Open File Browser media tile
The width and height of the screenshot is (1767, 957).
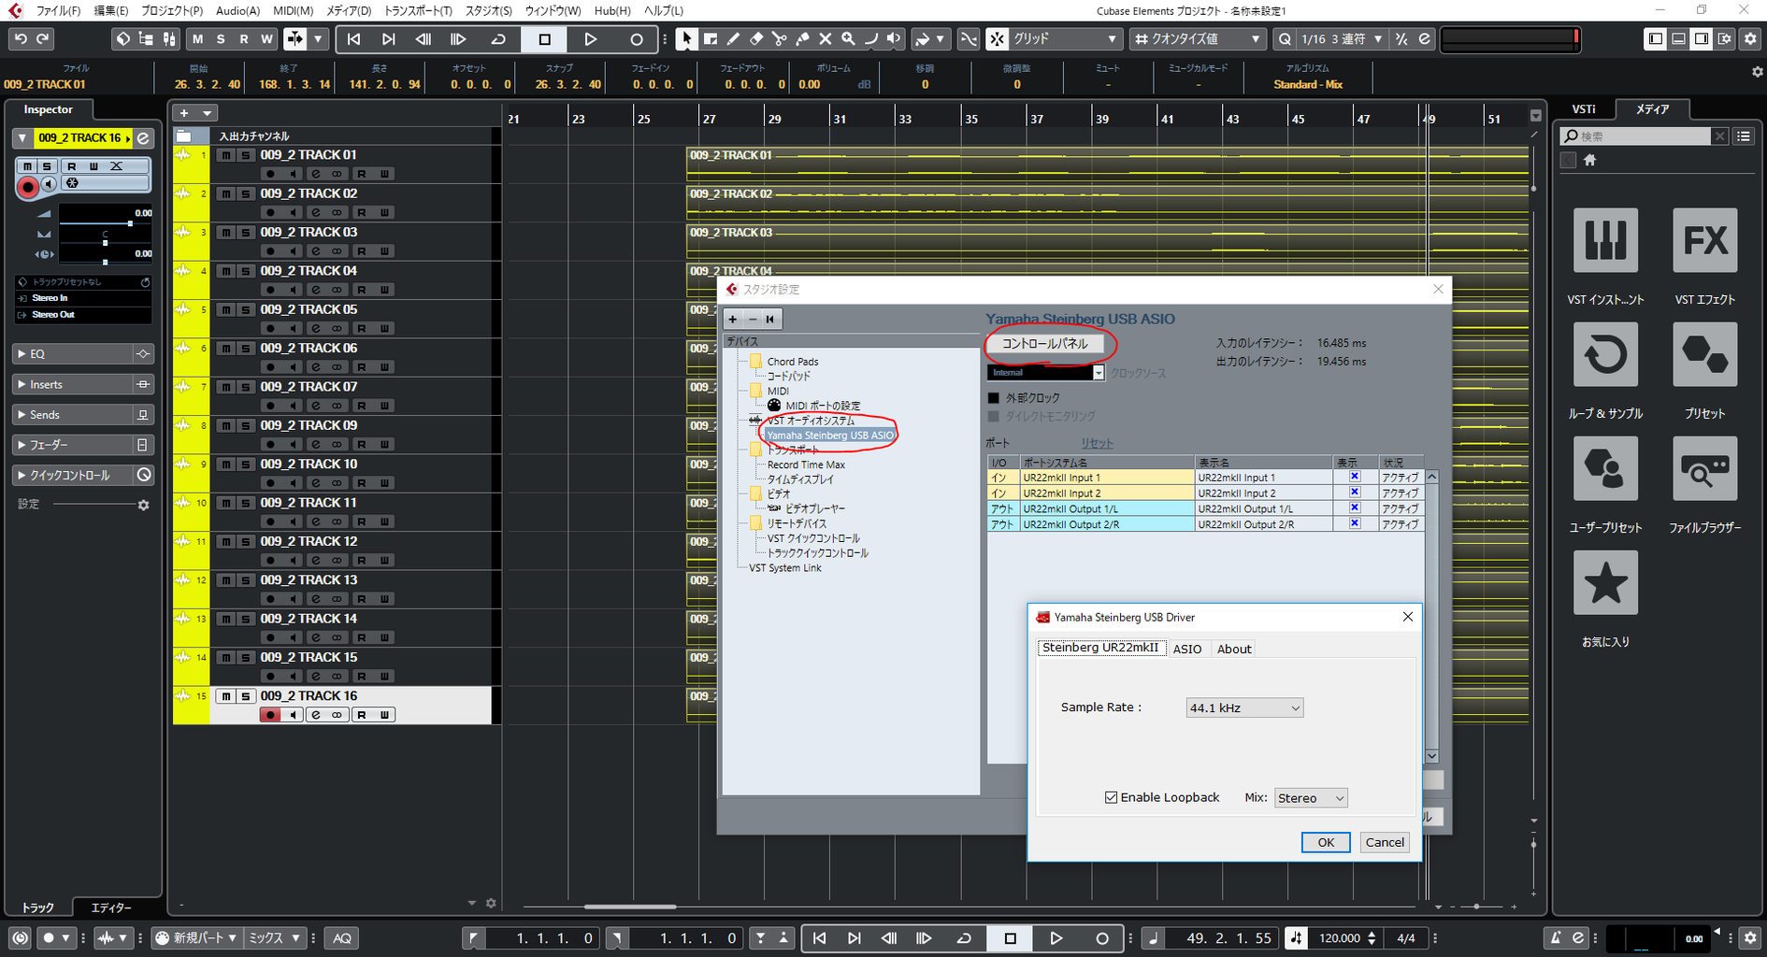click(1704, 468)
